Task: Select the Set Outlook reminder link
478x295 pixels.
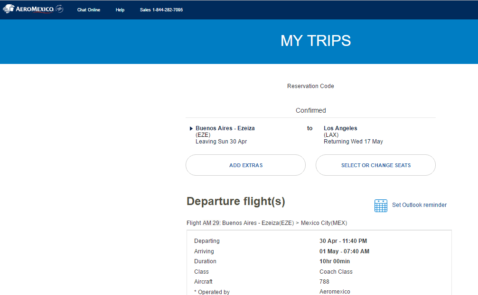Action: click(419, 205)
